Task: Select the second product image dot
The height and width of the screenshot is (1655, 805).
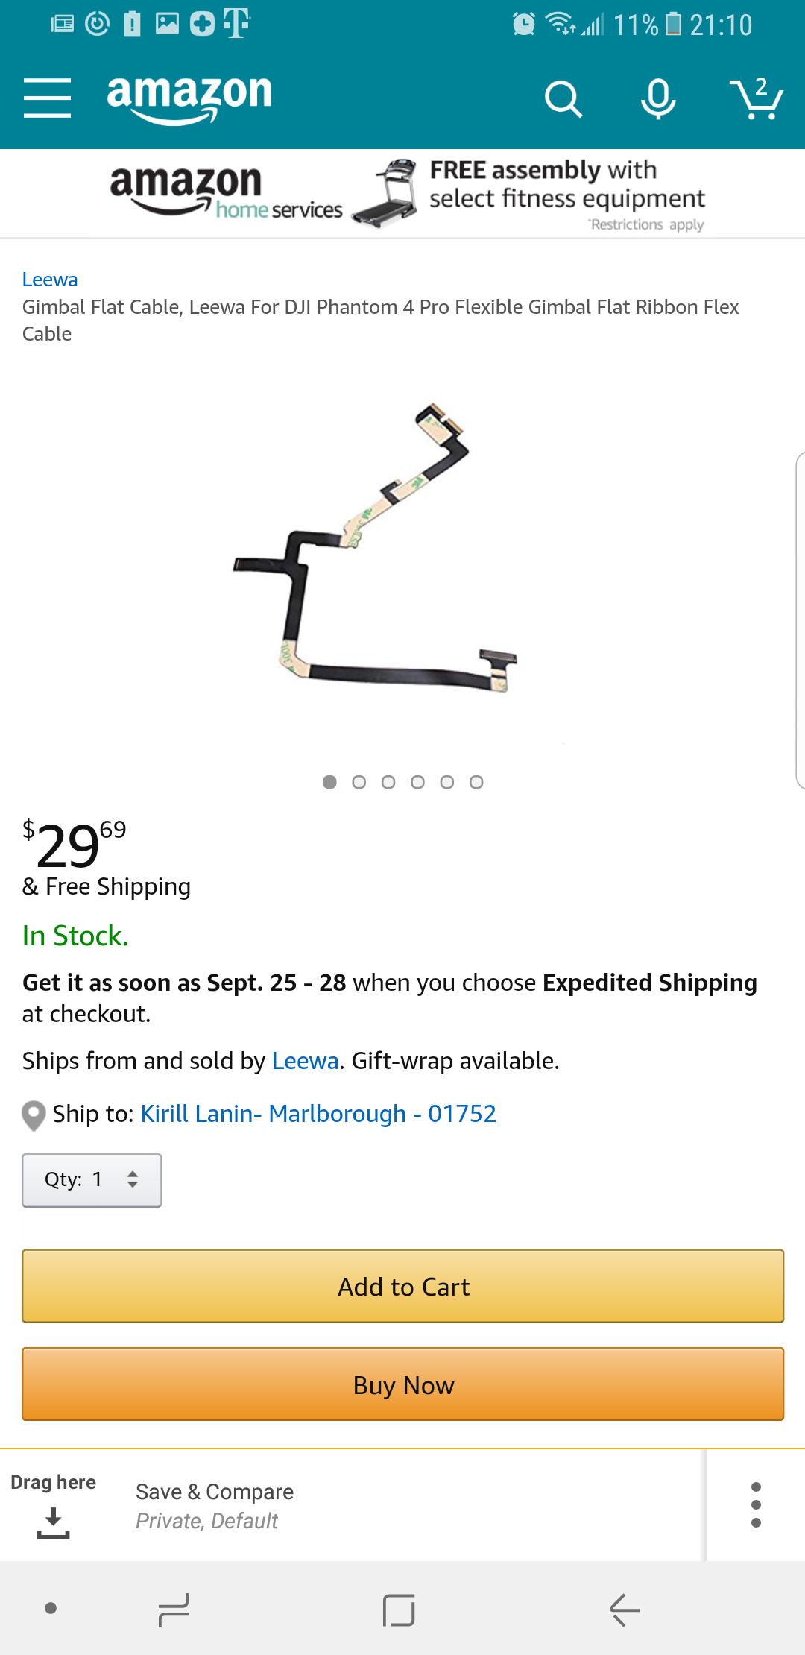Action: point(359,782)
